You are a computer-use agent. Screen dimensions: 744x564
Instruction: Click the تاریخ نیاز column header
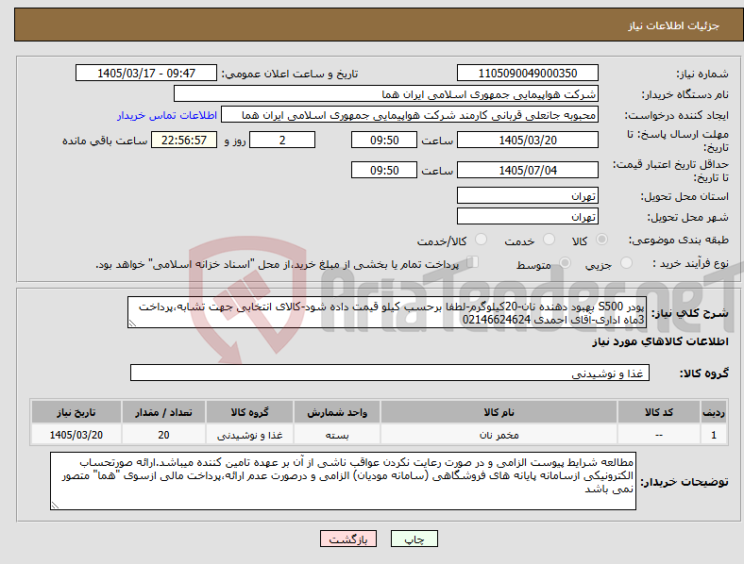tap(76, 412)
